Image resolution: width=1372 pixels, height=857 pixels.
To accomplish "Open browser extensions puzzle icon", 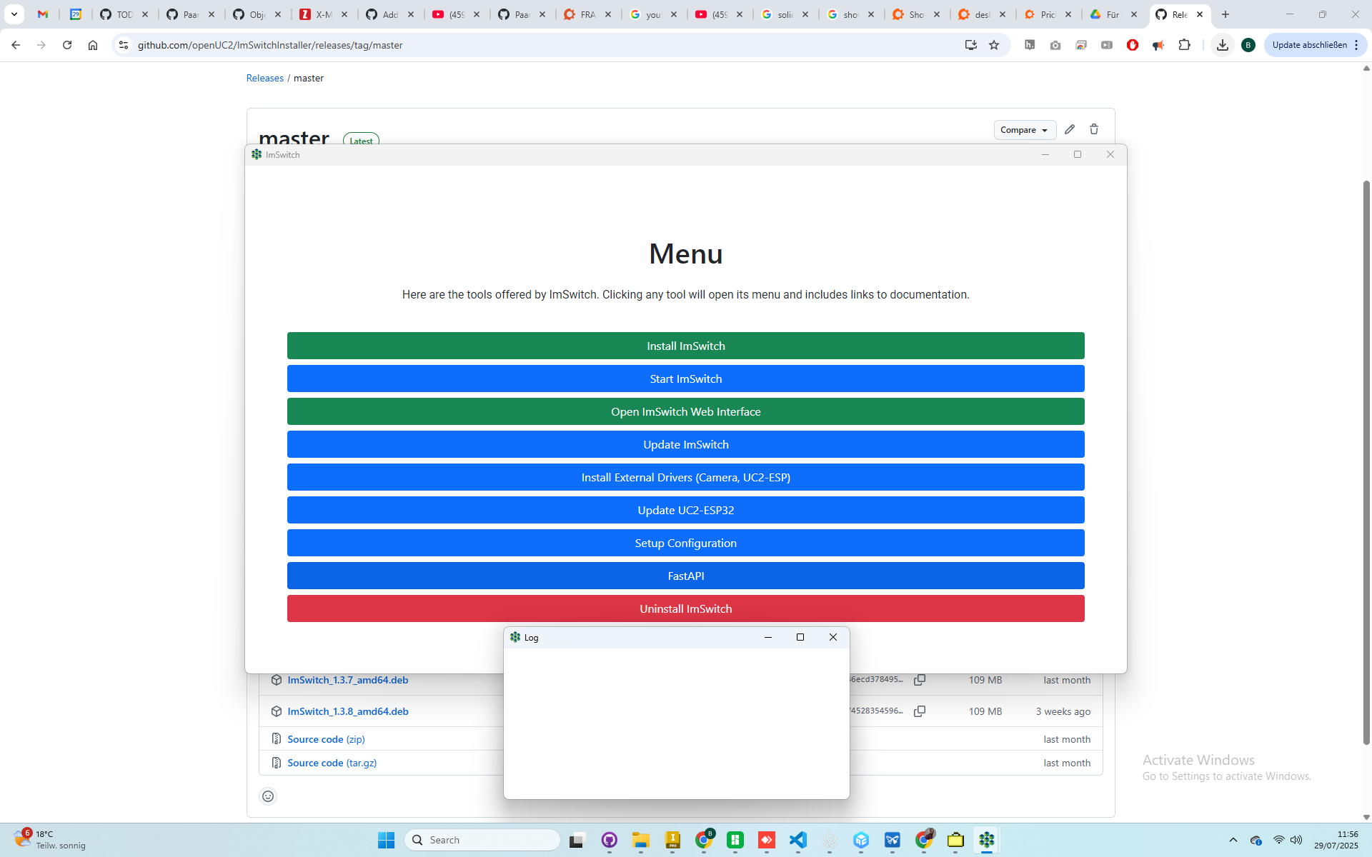I will point(1184,45).
